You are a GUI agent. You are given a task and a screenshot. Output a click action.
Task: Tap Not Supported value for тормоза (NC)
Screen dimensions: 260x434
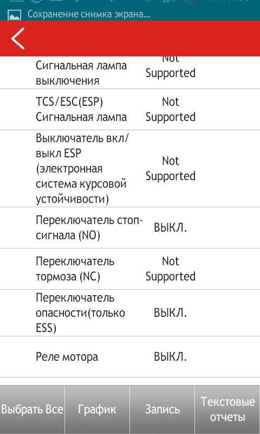click(171, 269)
